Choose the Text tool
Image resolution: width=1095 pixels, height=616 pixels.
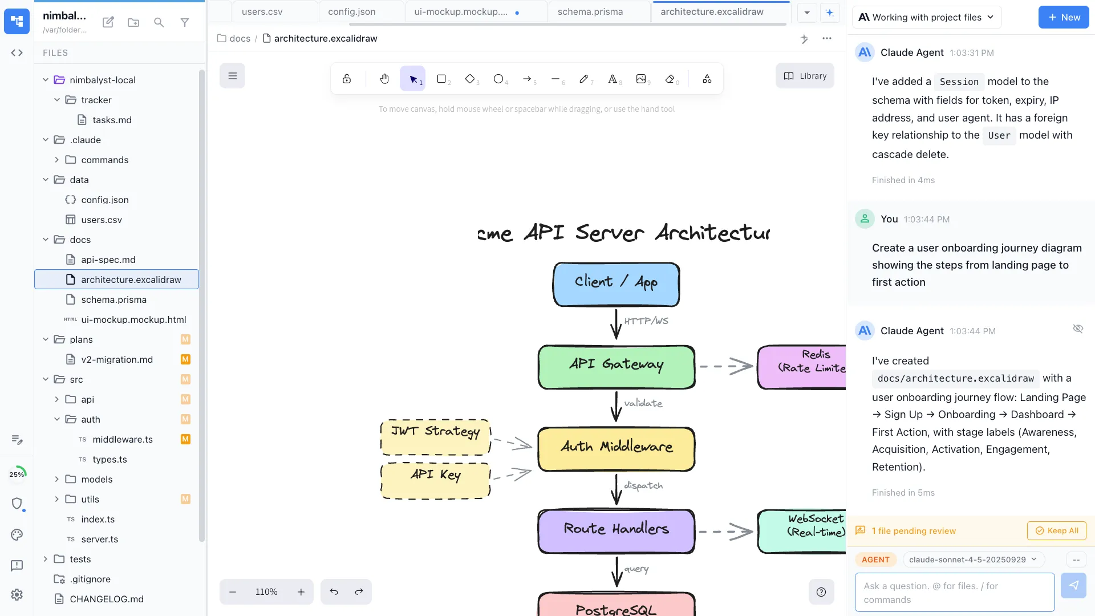tap(614, 78)
